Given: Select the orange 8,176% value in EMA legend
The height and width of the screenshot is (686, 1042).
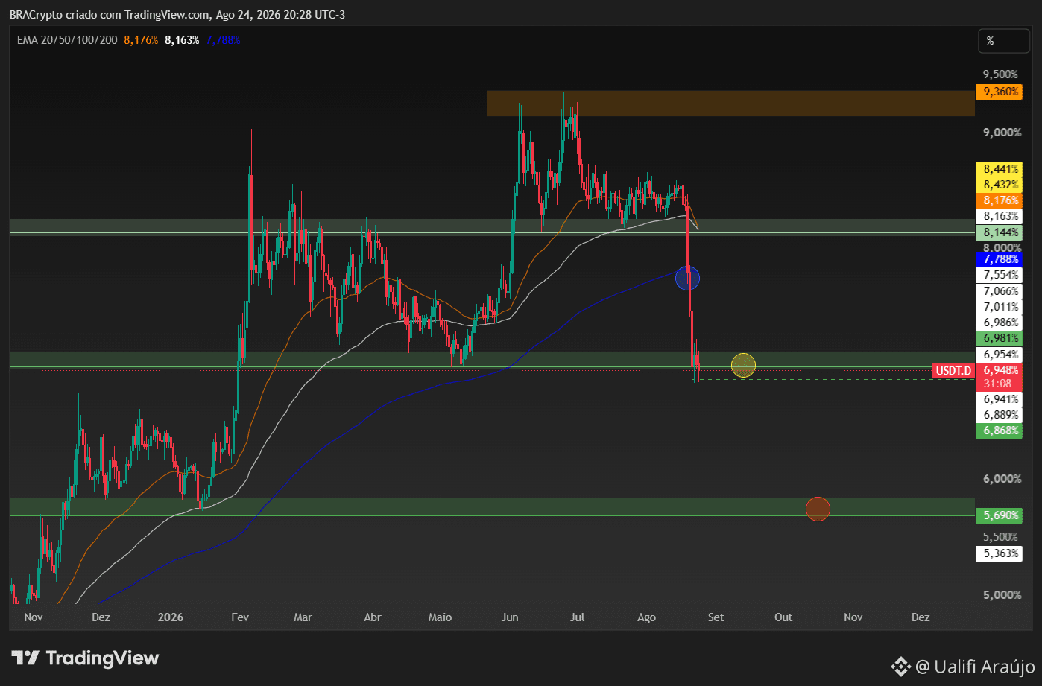Looking at the screenshot, I should tap(141, 40).
